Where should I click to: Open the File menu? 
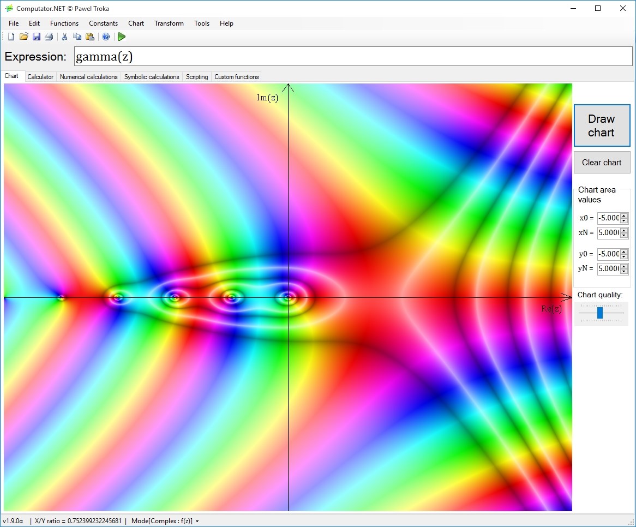tap(14, 23)
